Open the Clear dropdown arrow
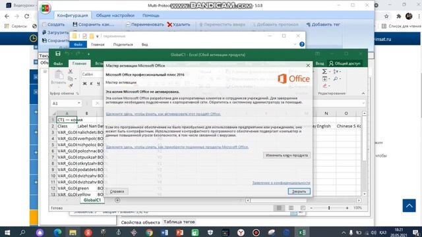 click(x=330, y=86)
